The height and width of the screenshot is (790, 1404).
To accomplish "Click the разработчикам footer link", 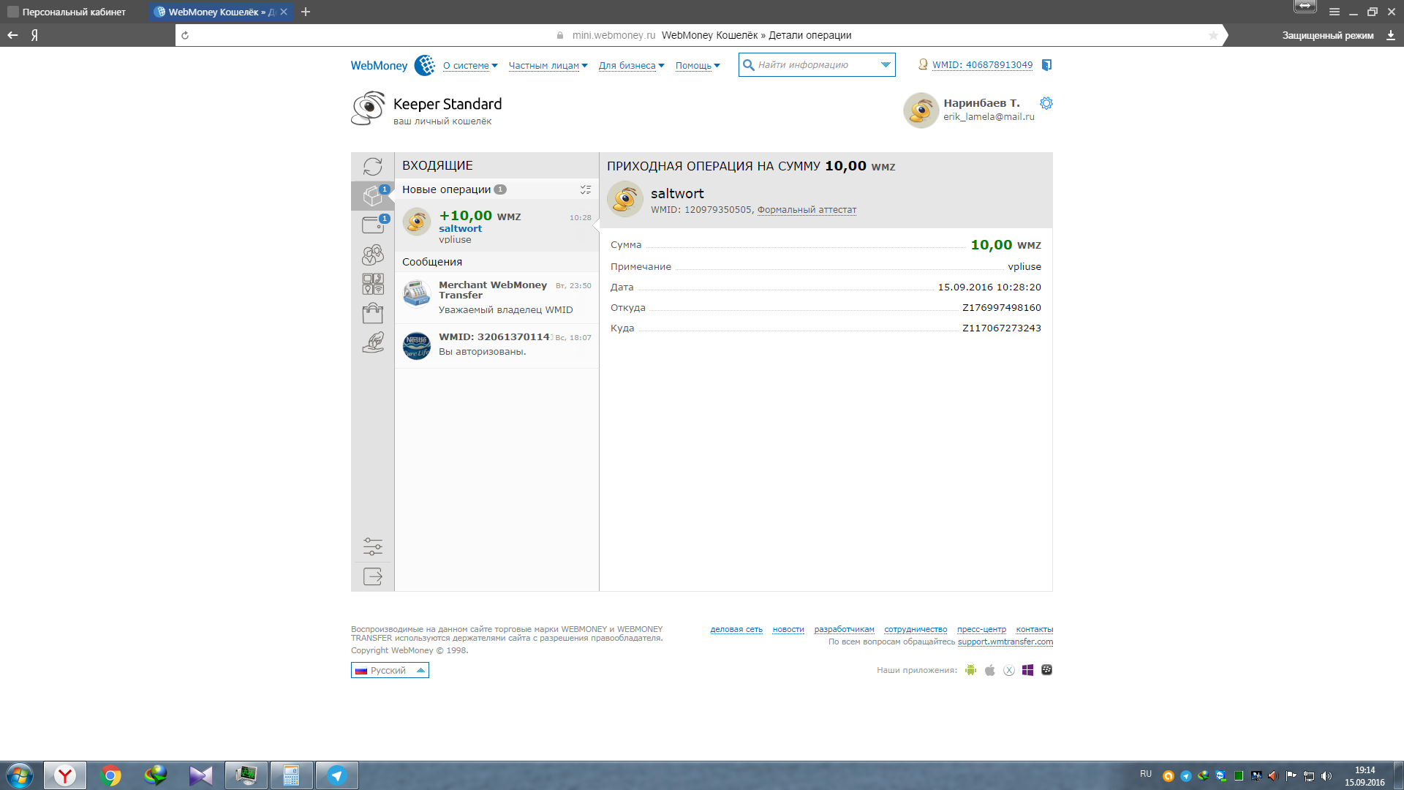I will click(x=844, y=630).
